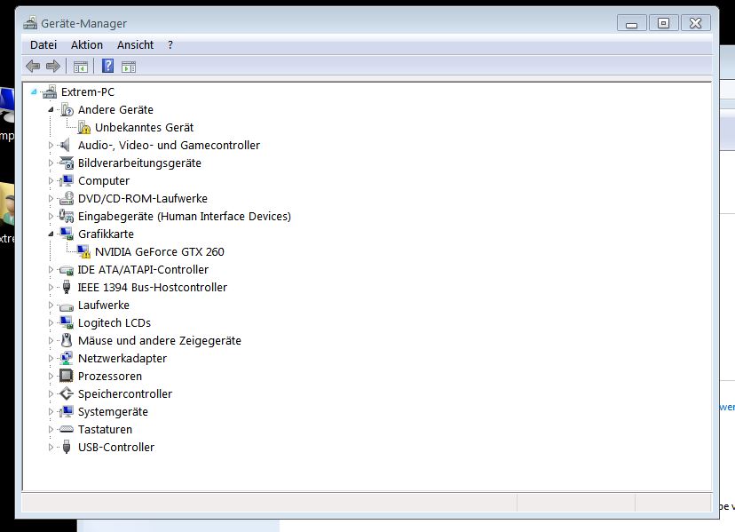Click the DVD/CD-ROM drive icon
Image resolution: width=735 pixels, height=532 pixels.
click(67, 198)
